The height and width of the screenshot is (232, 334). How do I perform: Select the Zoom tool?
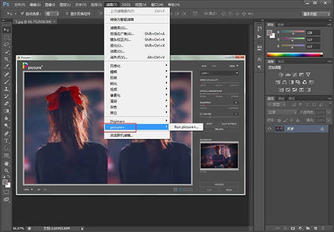click(7, 172)
